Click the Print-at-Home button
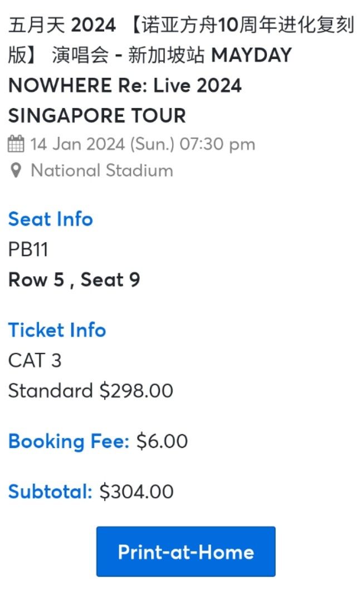Screen dimensions: 361x601 [x=186, y=551]
